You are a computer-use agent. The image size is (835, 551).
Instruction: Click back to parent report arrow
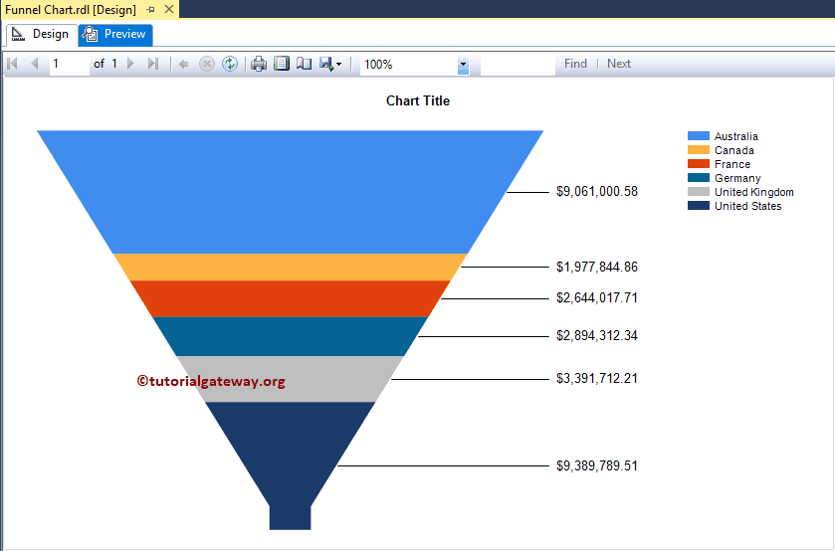pyautogui.click(x=184, y=65)
